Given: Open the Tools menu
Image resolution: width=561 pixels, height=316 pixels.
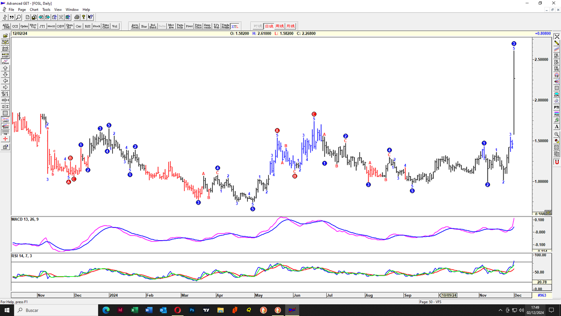Looking at the screenshot, I should (45, 9).
